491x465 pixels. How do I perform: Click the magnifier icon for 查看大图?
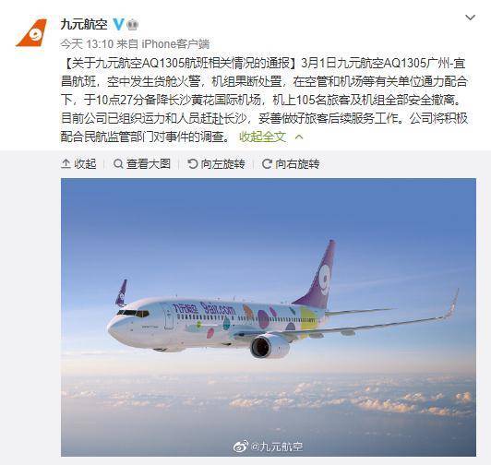click(118, 164)
